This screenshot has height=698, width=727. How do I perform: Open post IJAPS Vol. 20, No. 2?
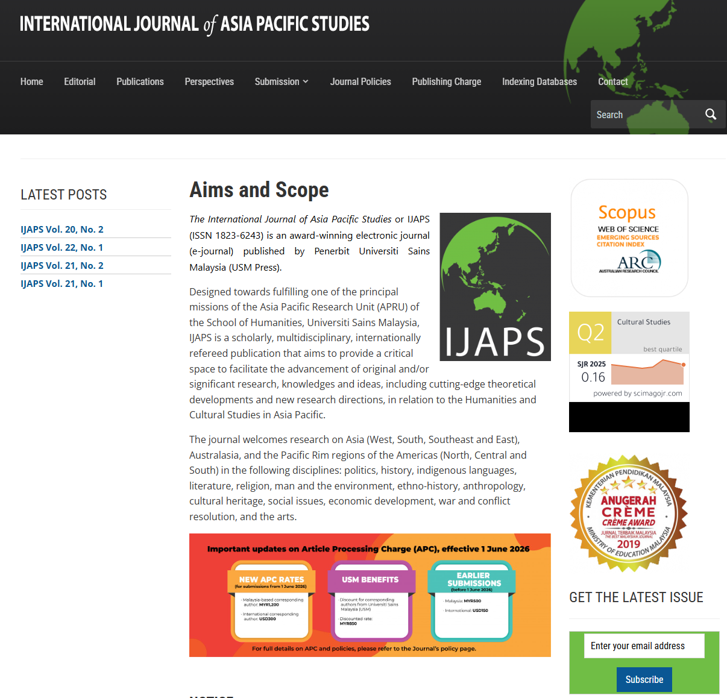click(62, 229)
